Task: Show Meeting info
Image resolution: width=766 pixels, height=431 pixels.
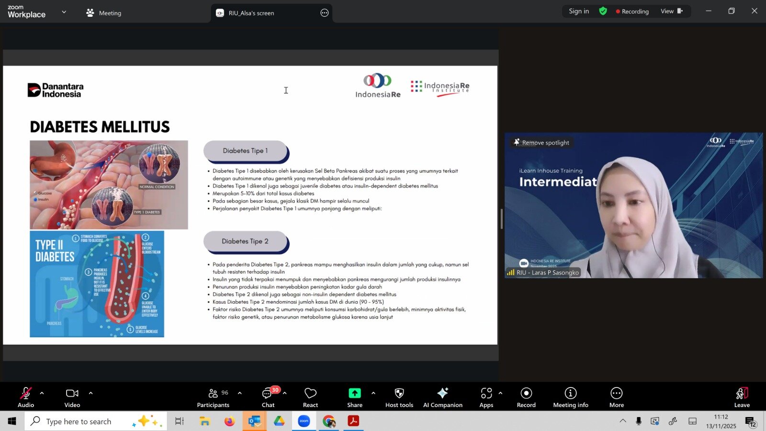Action: 571,397
